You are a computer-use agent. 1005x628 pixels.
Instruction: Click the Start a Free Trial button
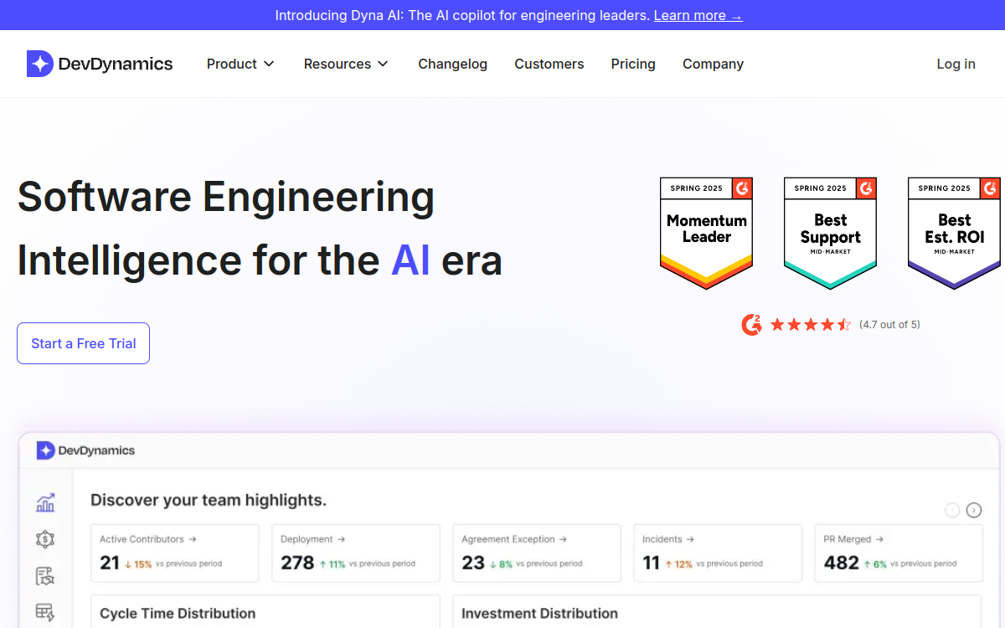pos(83,343)
